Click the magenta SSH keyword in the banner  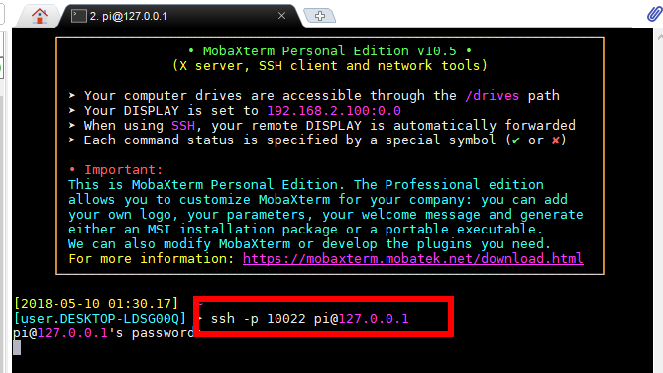(x=183, y=126)
